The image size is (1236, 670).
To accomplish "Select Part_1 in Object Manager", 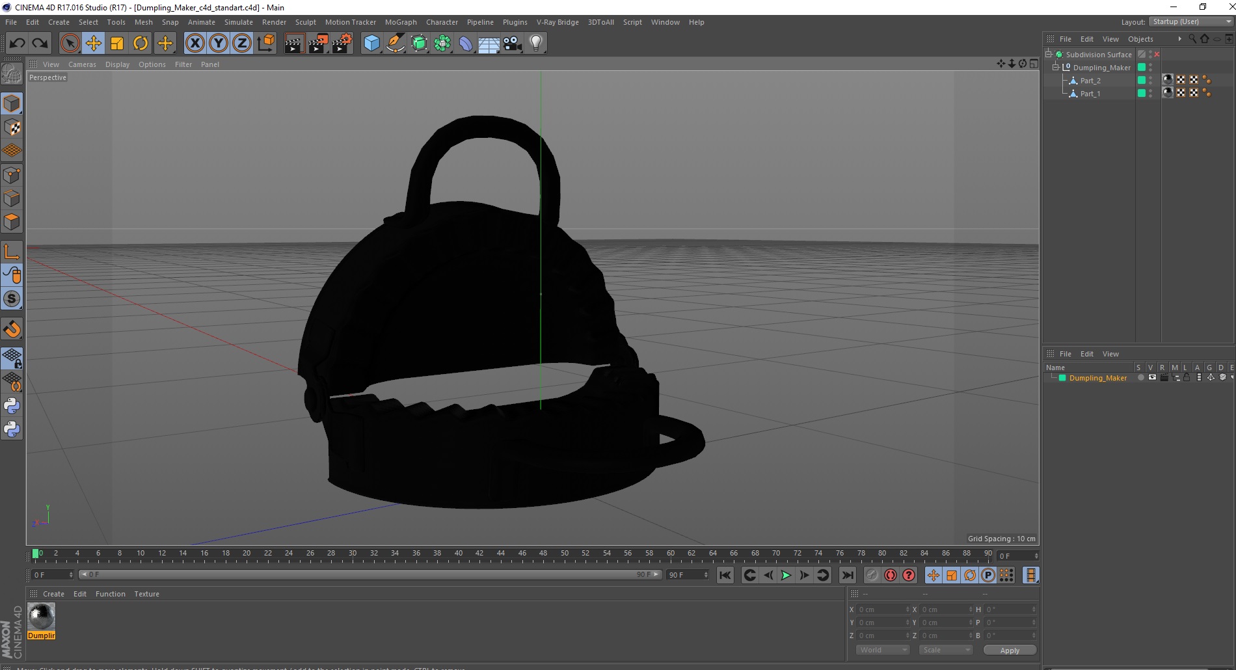I will [x=1090, y=94].
